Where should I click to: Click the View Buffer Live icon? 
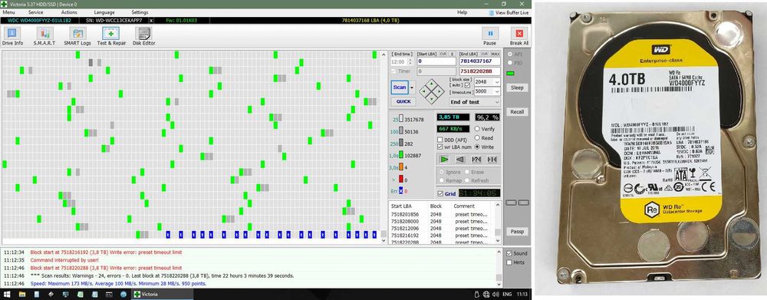pos(492,13)
